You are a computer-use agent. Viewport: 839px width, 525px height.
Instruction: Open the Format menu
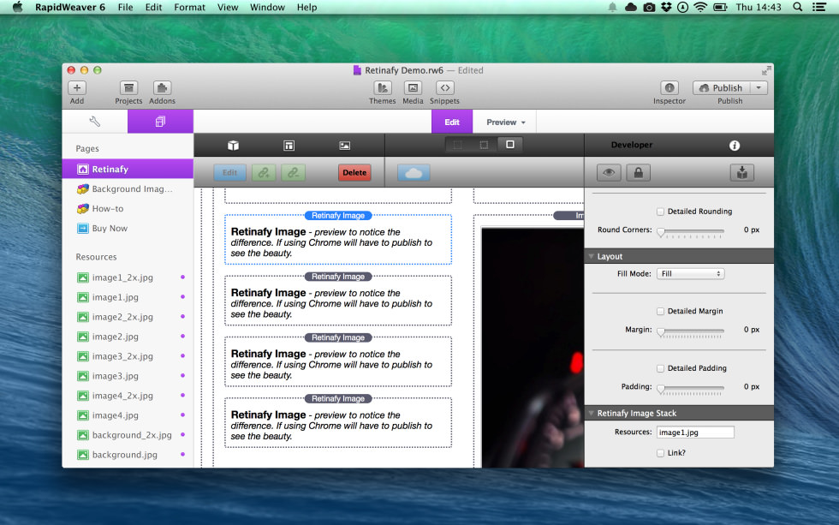click(189, 7)
